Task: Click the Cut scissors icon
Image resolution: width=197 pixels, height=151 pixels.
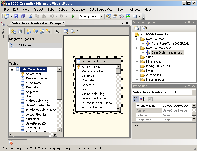Action: (x=31, y=16)
